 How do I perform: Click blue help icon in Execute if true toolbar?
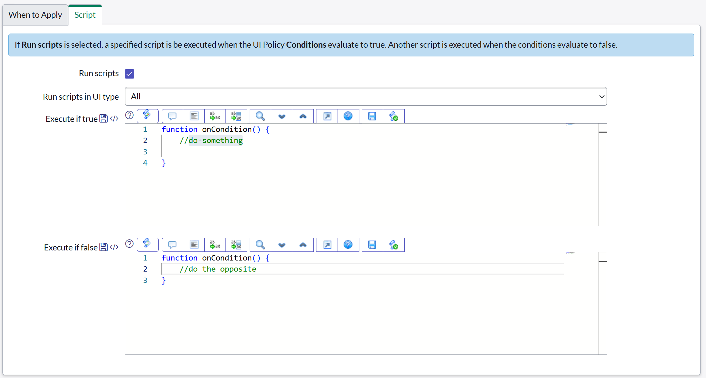click(348, 116)
